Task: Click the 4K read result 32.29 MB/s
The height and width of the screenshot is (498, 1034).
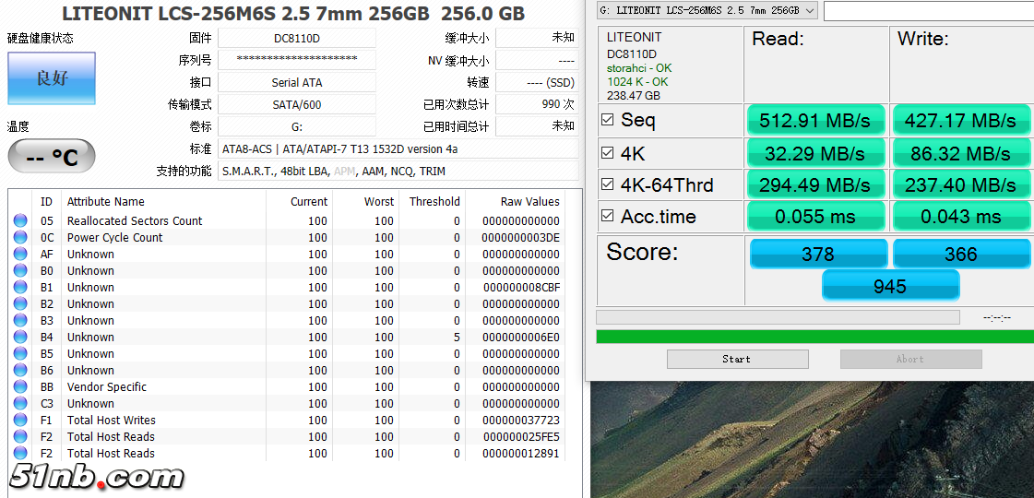Action: point(815,154)
